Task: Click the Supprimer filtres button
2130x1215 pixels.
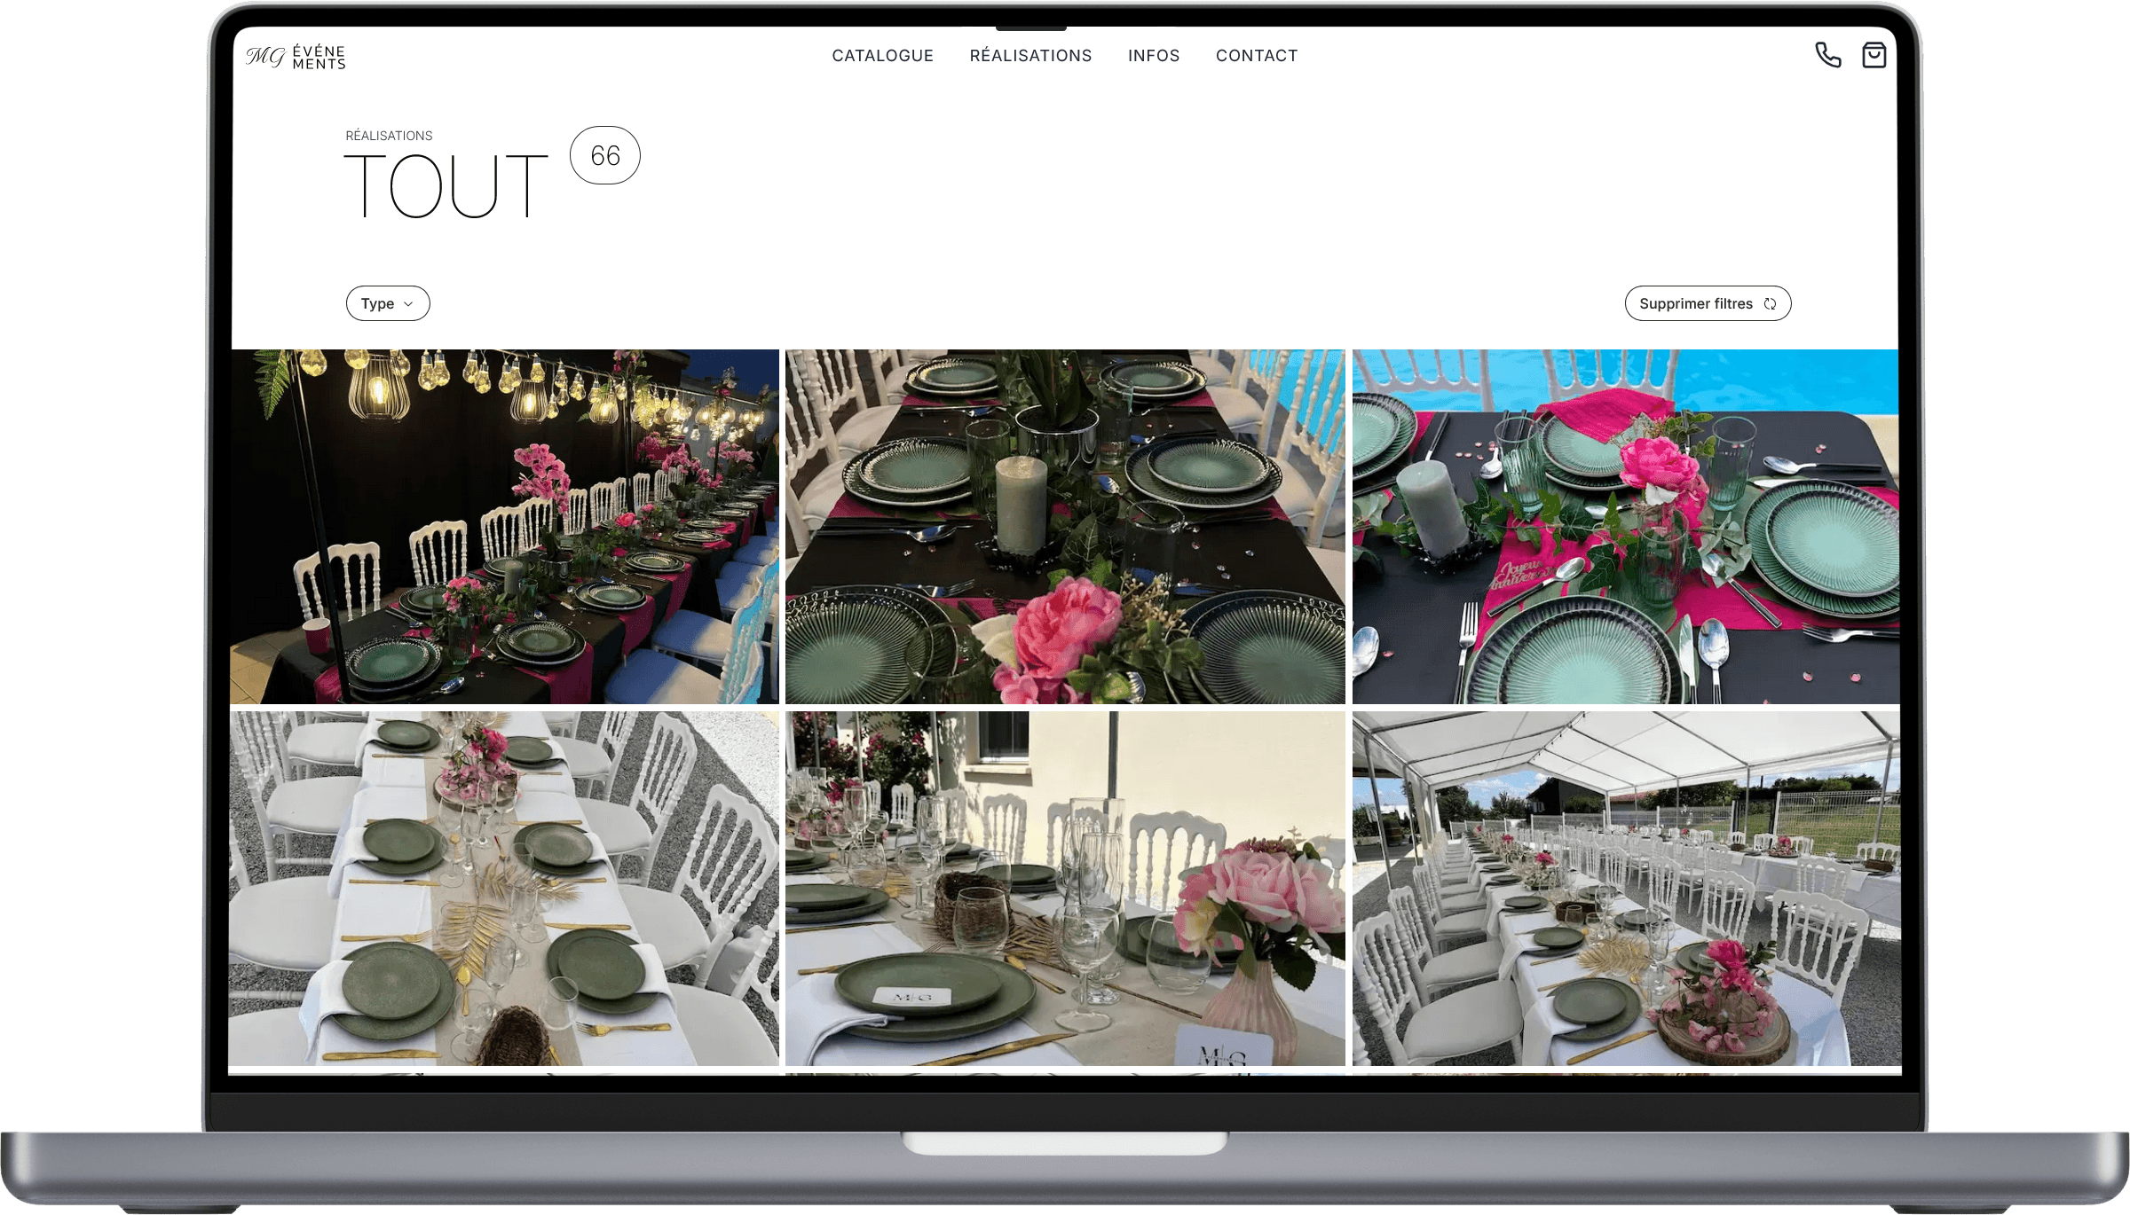Action: pos(1708,303)
